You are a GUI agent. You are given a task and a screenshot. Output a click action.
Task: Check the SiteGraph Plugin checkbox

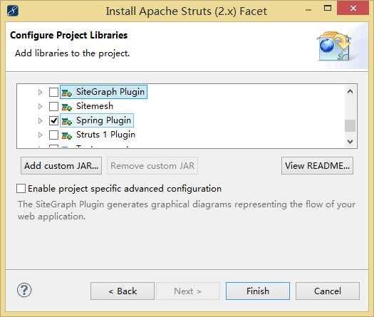tap(53, 92)
